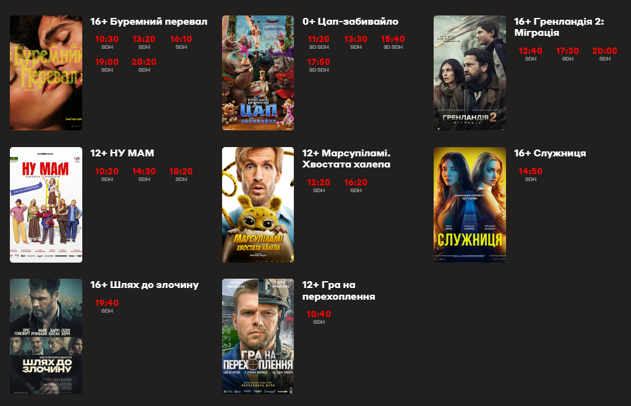This screenshot has width=631, height=406.
Task: Select the 20:20 Буремний перевал session
Action: pos(144,65)
